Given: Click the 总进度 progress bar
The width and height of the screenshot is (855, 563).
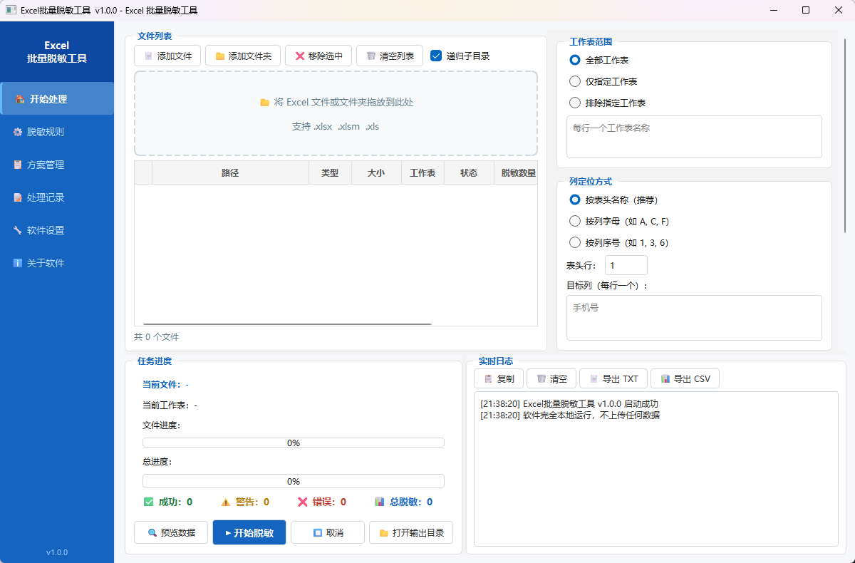Looking at the screenshot, I should 294,481.
